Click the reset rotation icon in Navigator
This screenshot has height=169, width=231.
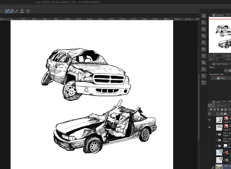point(229,59)
